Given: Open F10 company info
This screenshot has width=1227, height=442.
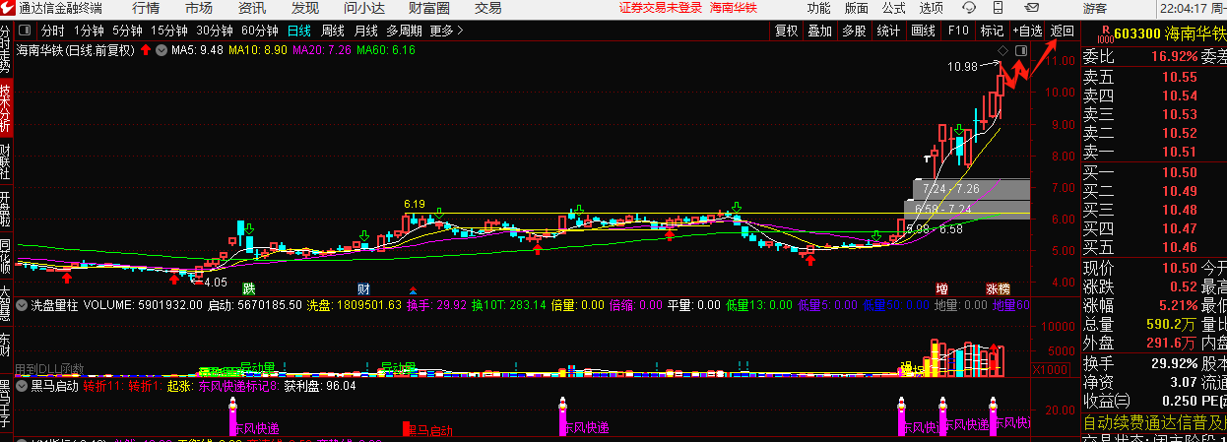Looking at the screenshot, I should point(958,31).
